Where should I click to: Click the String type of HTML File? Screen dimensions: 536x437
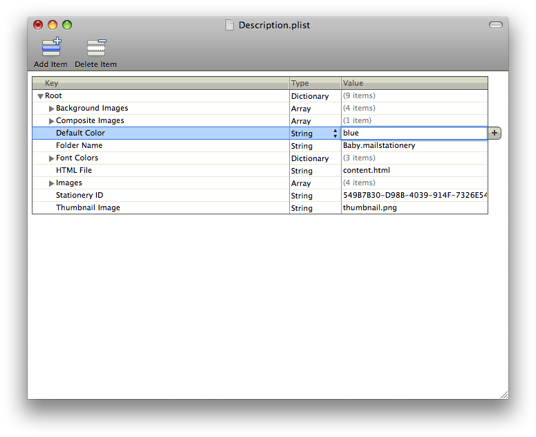(x=302, y=171)
